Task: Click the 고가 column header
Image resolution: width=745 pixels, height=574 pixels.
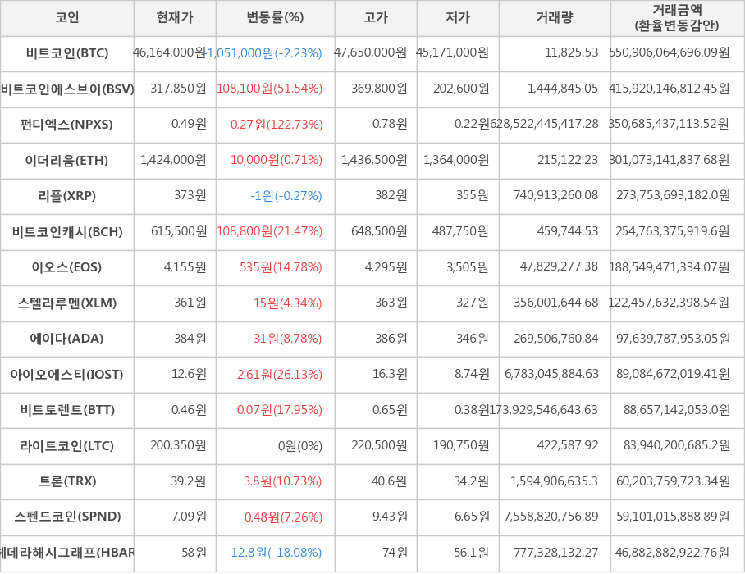Action: 376,18
